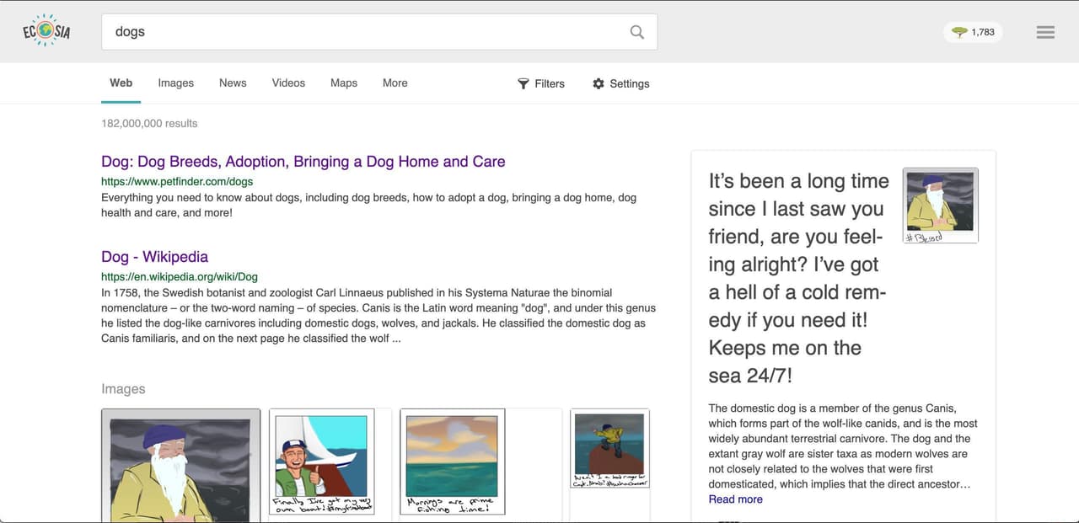The height and width of the screenshot is (523, 1079).
Task: Open the Videos tab
Action: click(288, 83)
